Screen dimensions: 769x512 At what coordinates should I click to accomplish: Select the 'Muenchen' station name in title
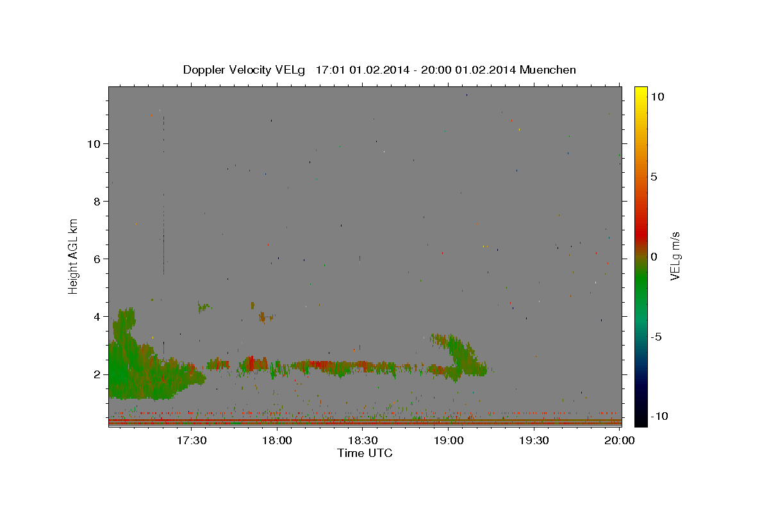(x=548, y=70)
